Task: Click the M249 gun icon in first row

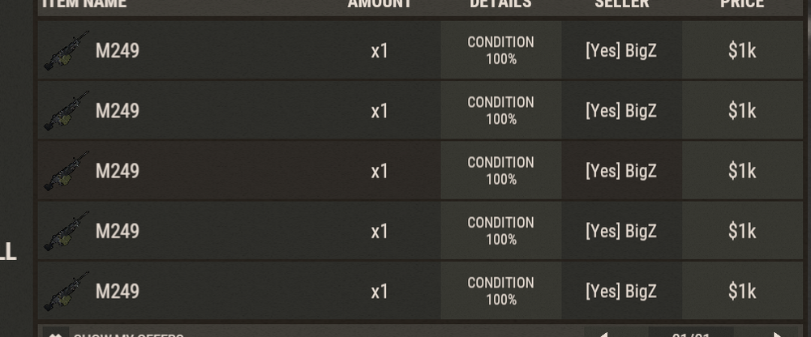Action: click(67, 51)
